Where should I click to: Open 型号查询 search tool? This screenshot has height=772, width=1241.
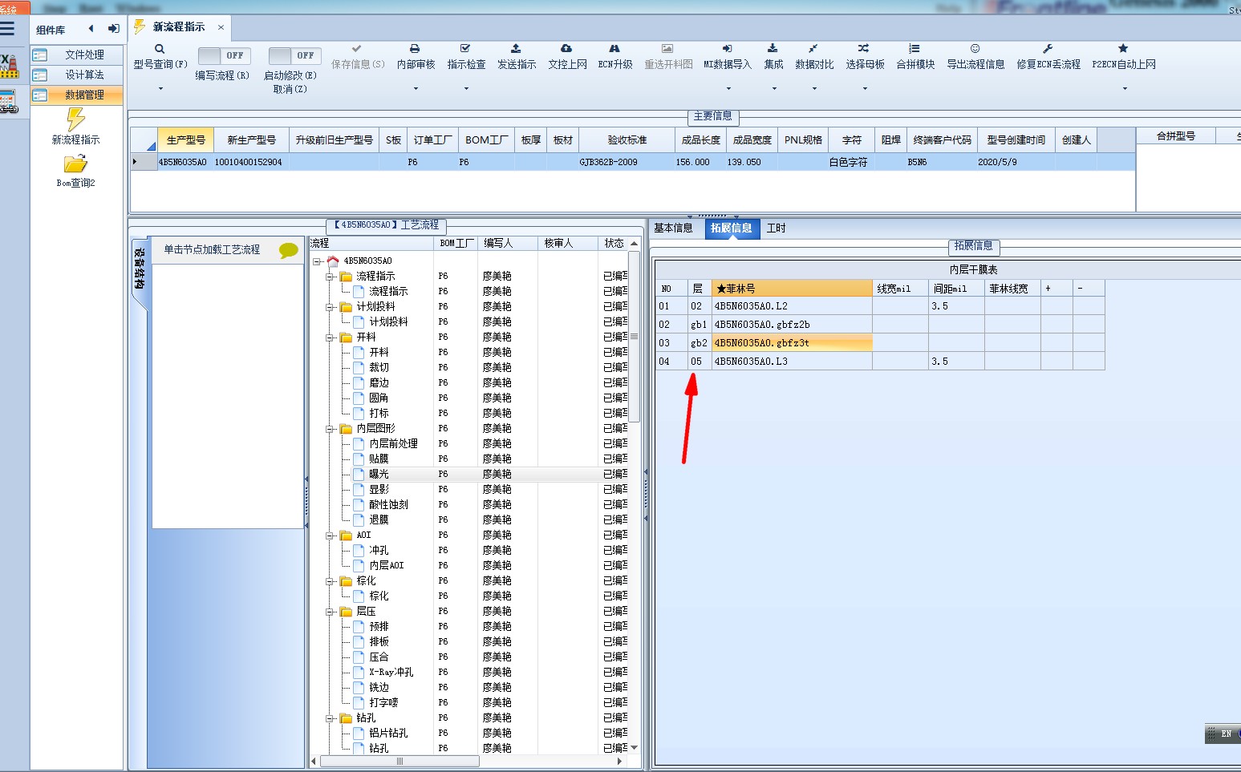(x=160, y=49)
